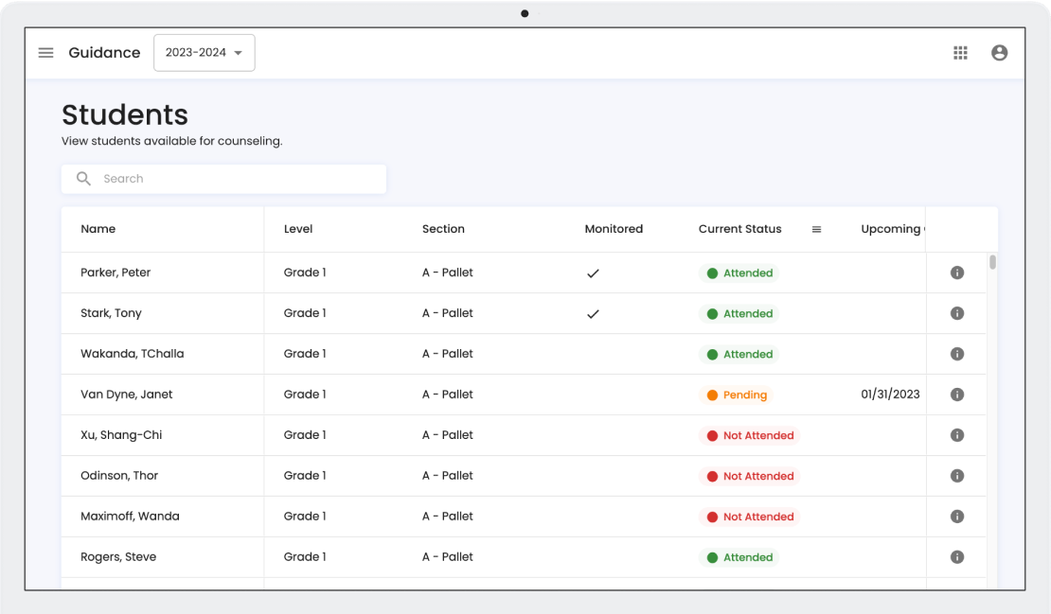Expand the 2023-2024 school year dropdown
1051x614 pixels.
pyautogui.click(x=205, y=52)
